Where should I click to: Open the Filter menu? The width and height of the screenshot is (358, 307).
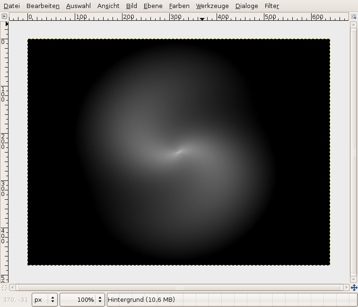click(x=272, y=6)
